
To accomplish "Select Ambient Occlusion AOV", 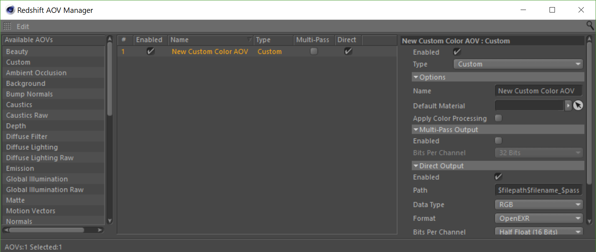I will point(54,73).
